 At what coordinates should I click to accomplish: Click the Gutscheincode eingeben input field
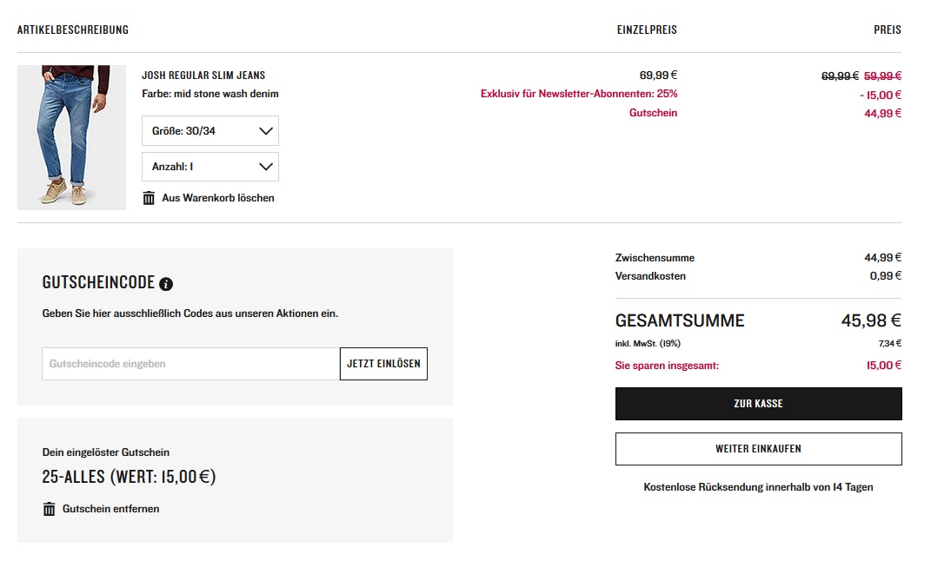point(190,364)
